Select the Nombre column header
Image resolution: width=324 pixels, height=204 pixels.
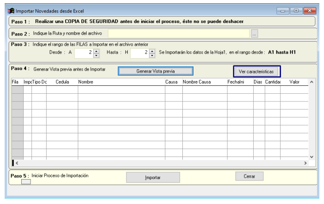tap(121, 82)
